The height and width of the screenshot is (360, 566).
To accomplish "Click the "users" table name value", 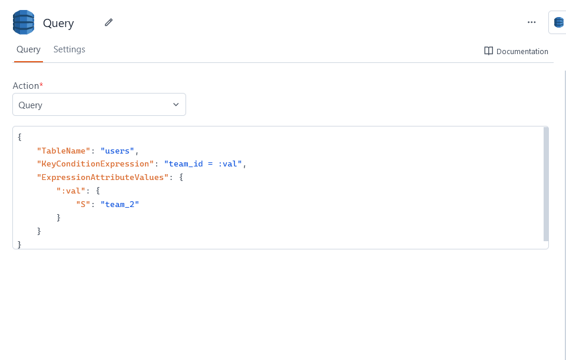I will click(x=117, y=150).
